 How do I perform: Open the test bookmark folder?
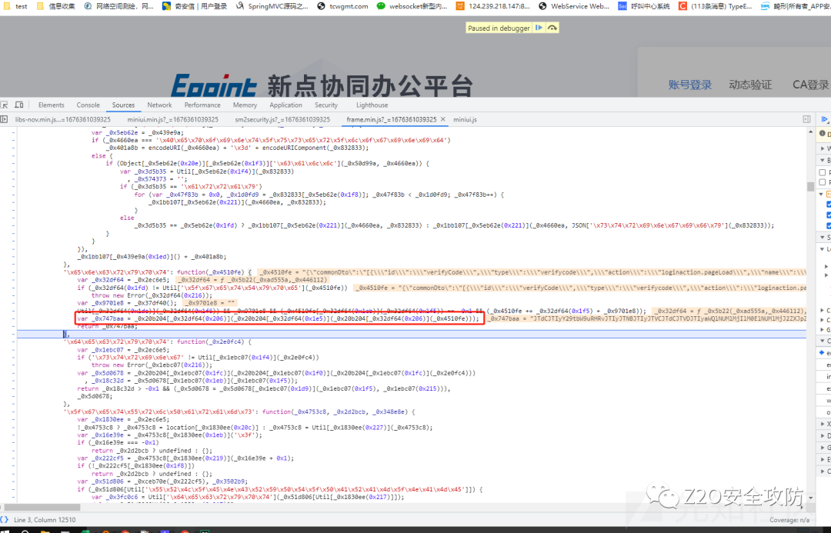click(15, 6)
